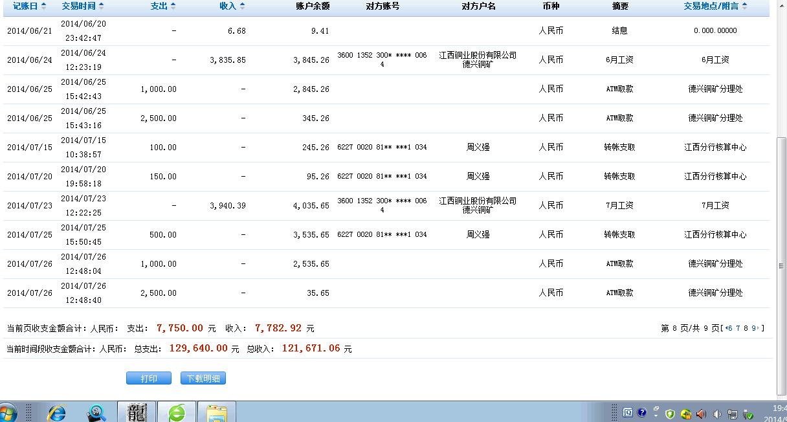Click balance value 95.26
This screenshot has width=787, height=422.
pyautogui.click(x=318, y=177)
